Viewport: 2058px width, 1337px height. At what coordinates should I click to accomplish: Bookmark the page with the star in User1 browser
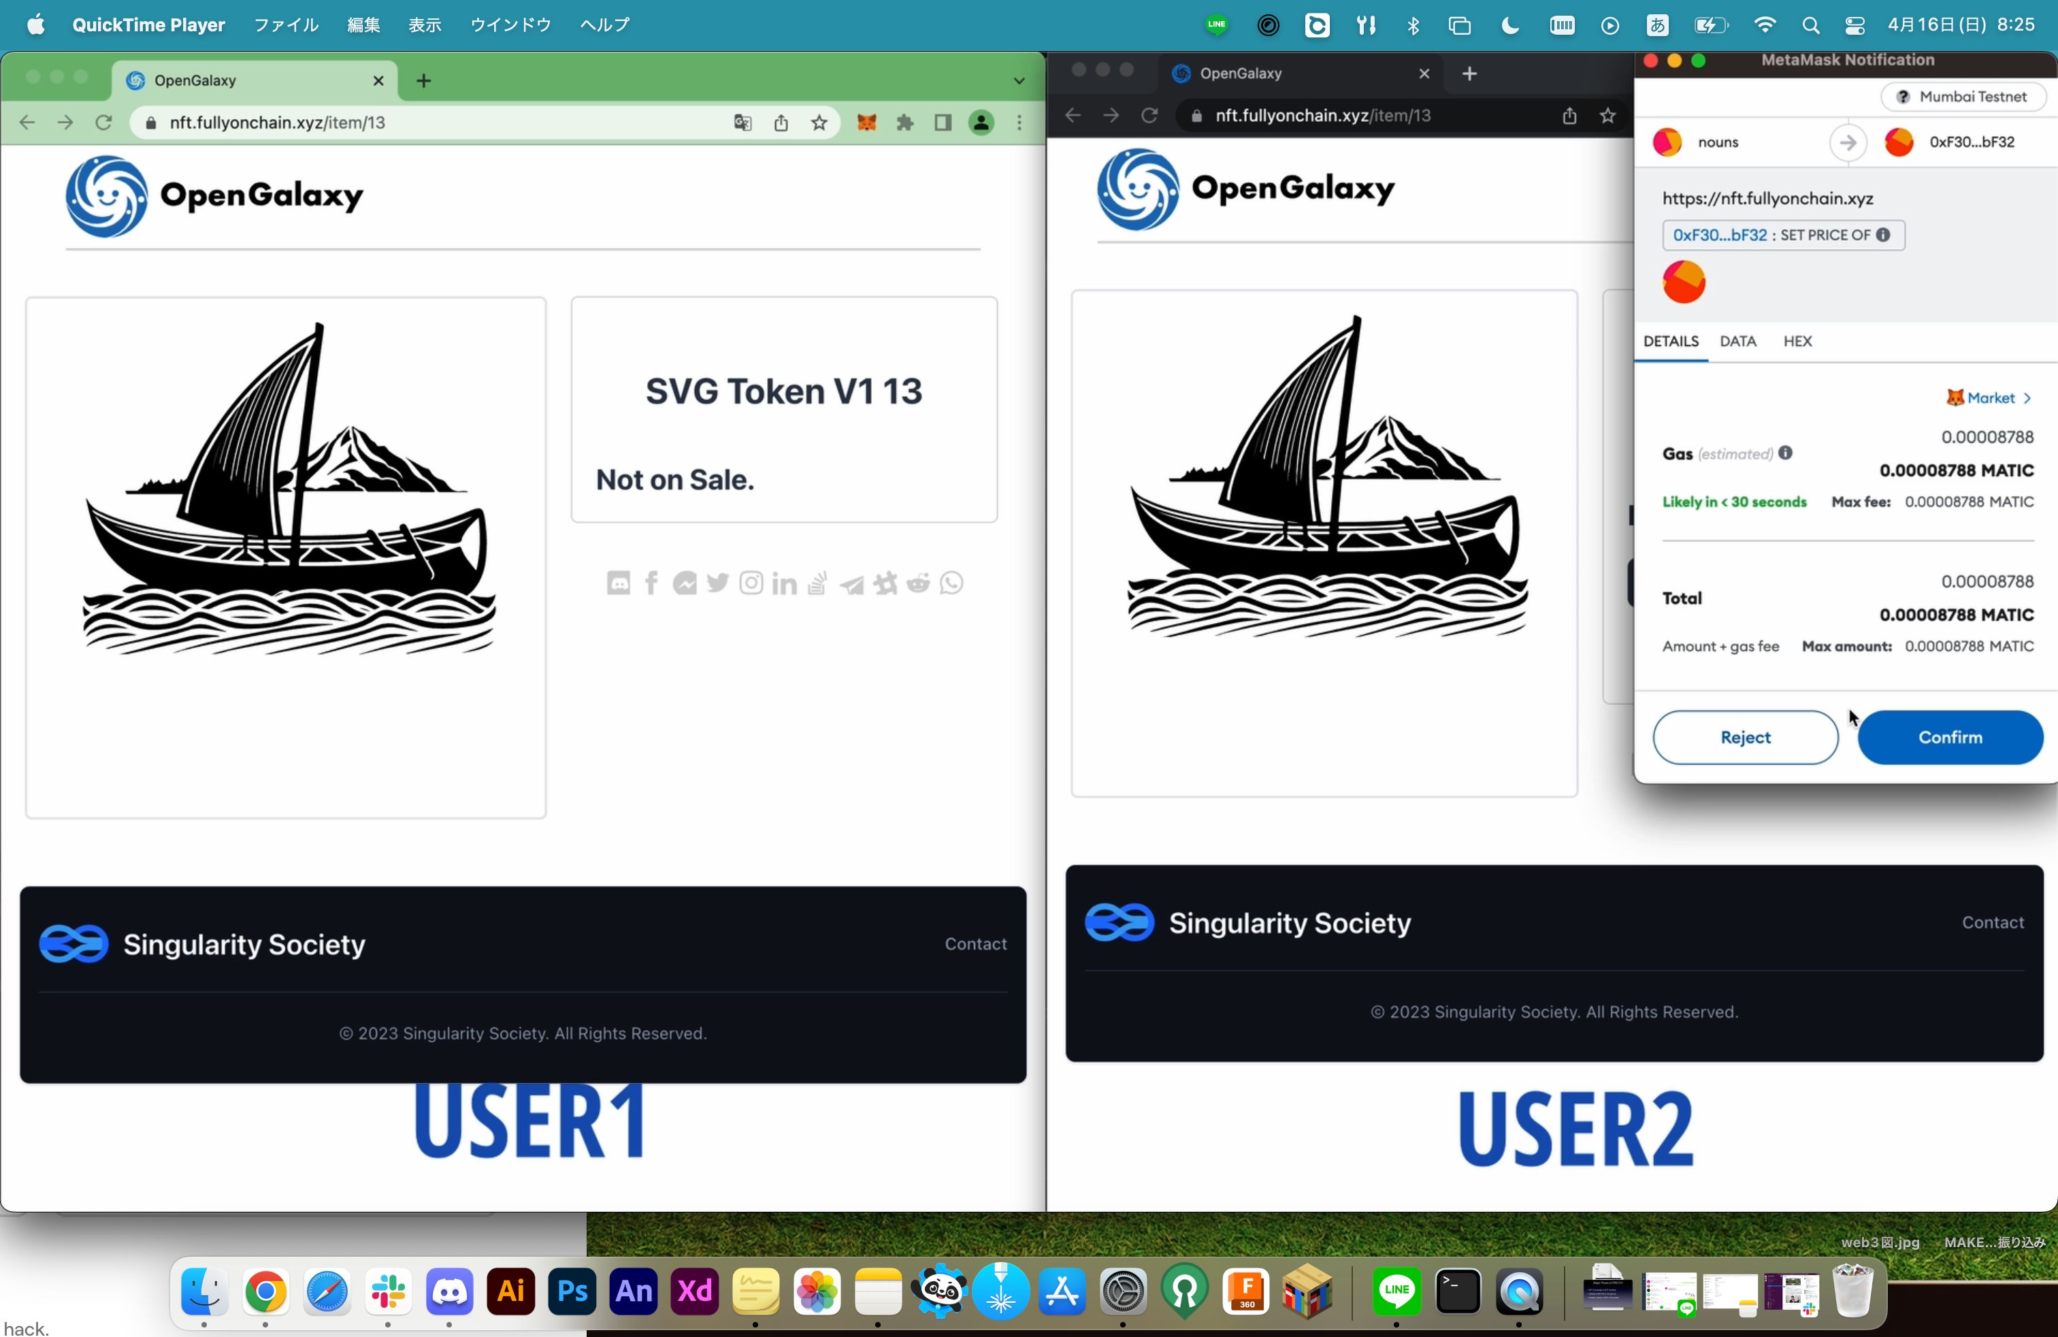point(819,123)
